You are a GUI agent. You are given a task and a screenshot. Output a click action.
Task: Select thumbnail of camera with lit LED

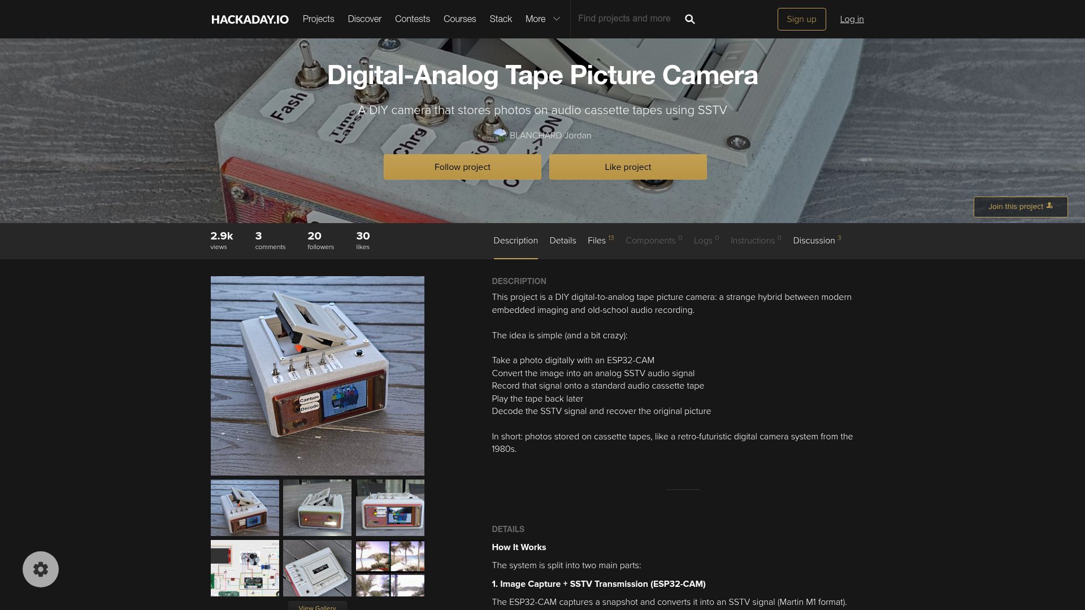[x=317, y=508]
